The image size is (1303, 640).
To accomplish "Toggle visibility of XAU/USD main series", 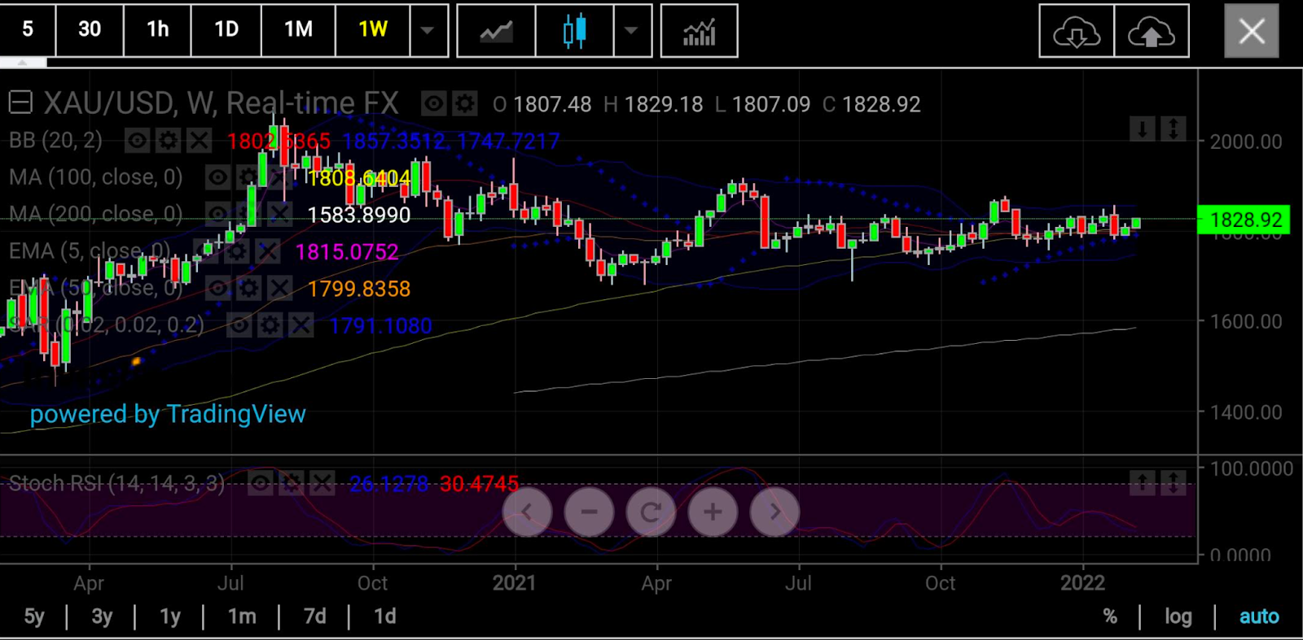I will pyautogui.click(x=434, y=103).
